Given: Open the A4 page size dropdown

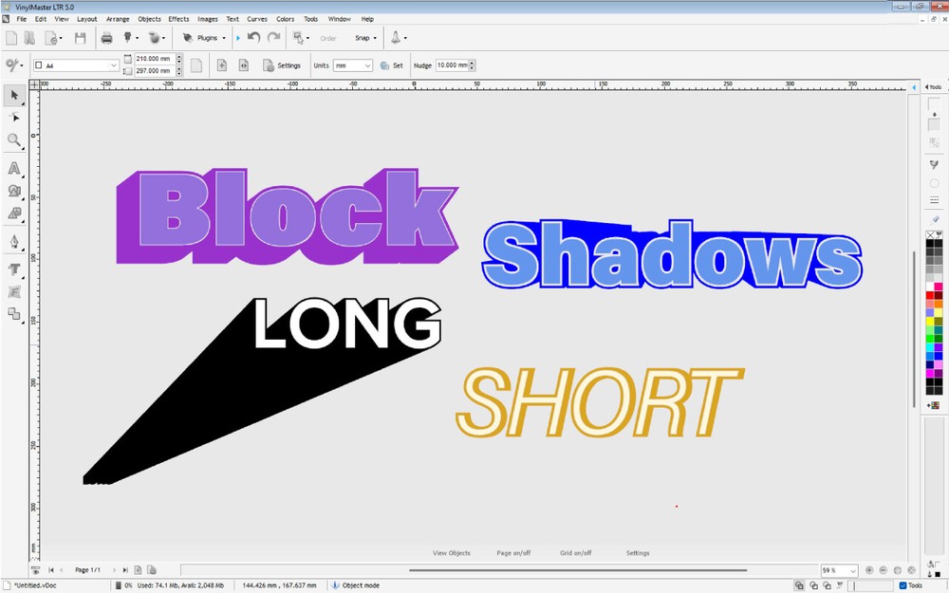Looking at the screenshot, I should 113,65.
